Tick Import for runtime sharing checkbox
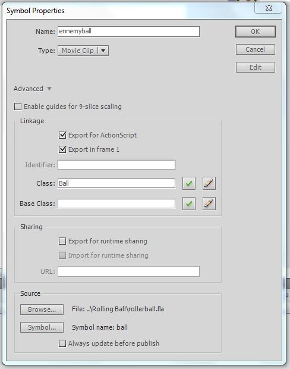The width and height of the screenshot is (290, 369). pos(62,255)
